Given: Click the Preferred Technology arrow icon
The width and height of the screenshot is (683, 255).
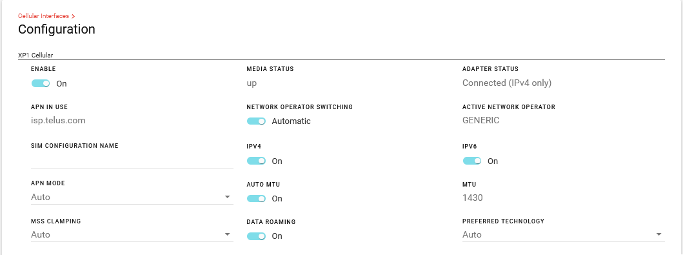Looking at the screenshot, I should pos(659,234).
